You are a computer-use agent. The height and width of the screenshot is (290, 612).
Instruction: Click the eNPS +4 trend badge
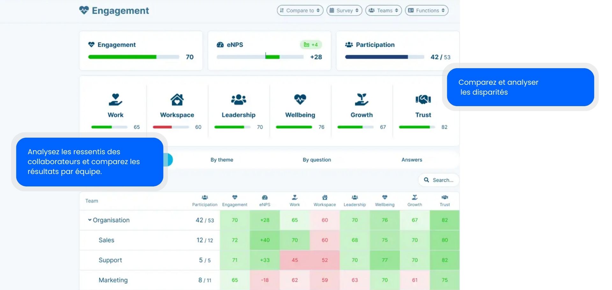coord(311,45)
